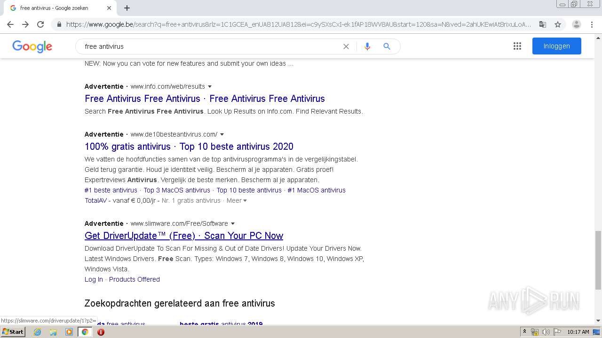
Task: Open the TotalAV link
Action: coord(95,200)
